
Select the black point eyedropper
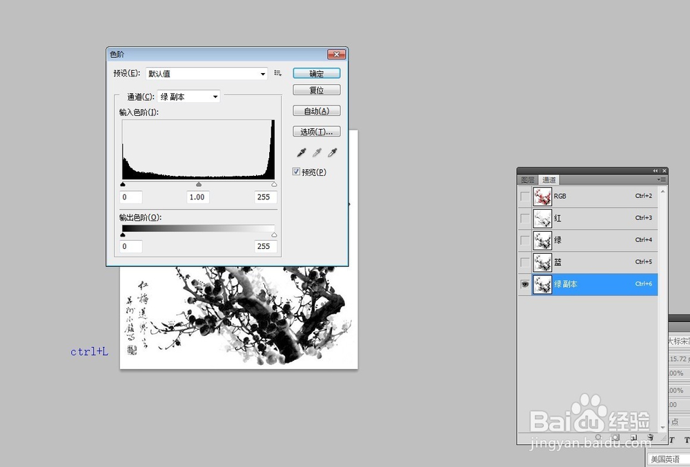[302, 152]
